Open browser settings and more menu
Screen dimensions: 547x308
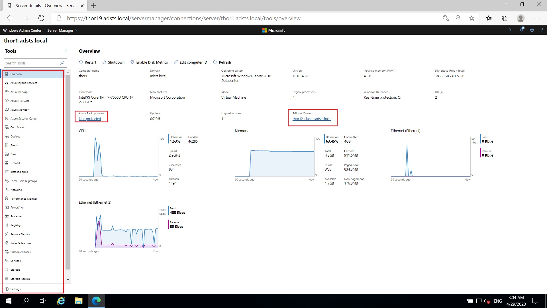coord(537,18)
